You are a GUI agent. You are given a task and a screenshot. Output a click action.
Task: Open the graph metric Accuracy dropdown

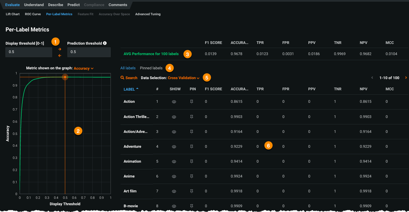[x=83, y=68]
